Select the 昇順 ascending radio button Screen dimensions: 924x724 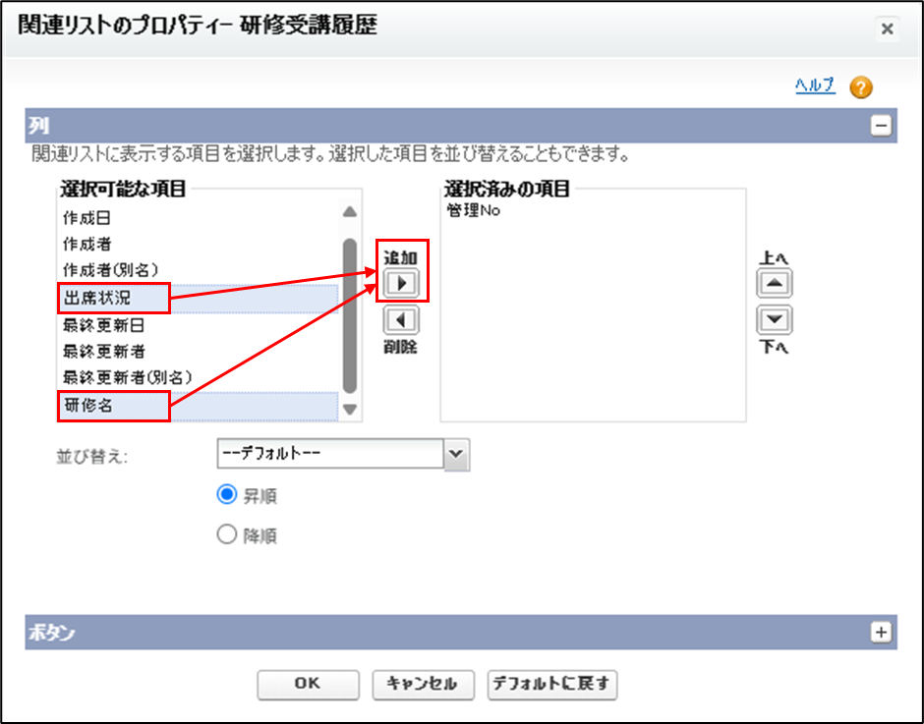pos(227,495)
